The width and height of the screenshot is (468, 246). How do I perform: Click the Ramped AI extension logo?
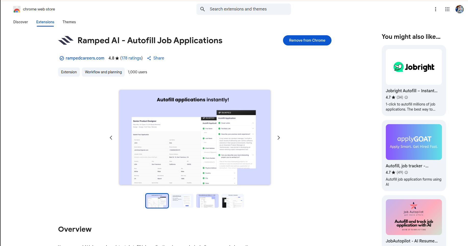tap(66, 40)
